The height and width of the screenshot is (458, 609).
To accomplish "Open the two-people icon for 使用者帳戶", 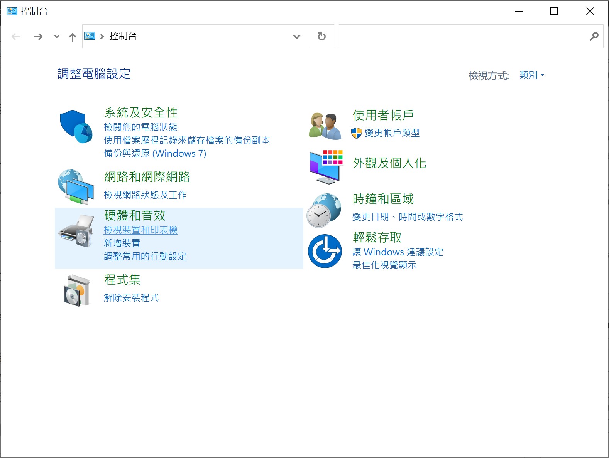I will point(325,126).
